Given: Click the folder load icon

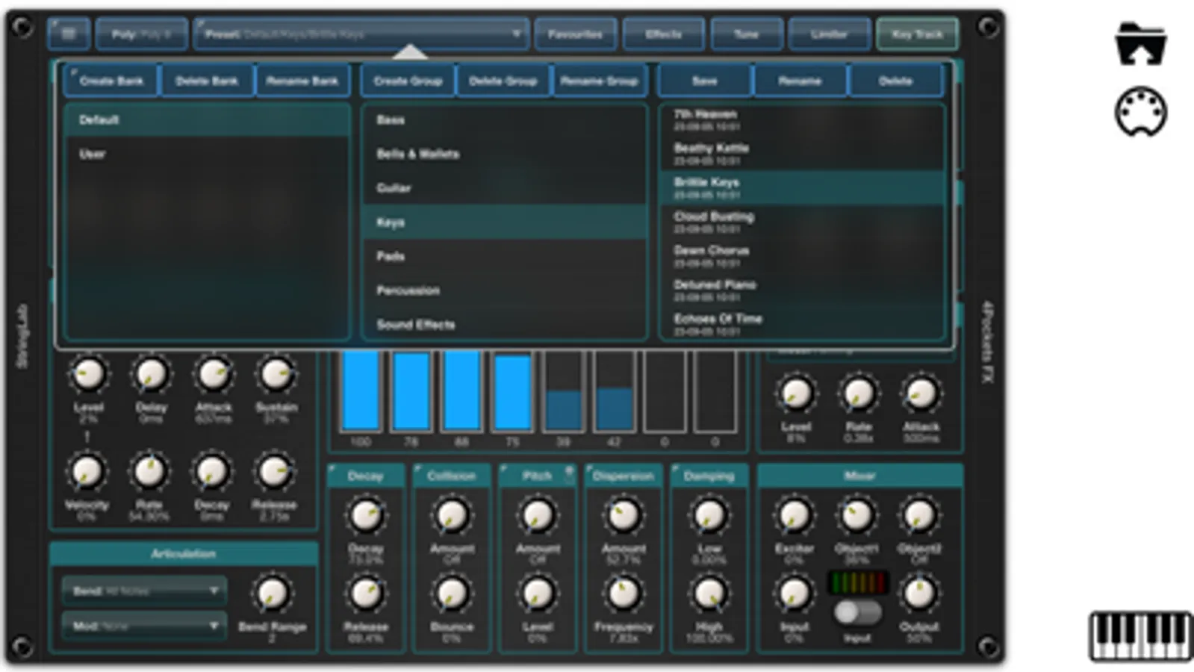Looking at the screenshot, I should point(1140,45).
